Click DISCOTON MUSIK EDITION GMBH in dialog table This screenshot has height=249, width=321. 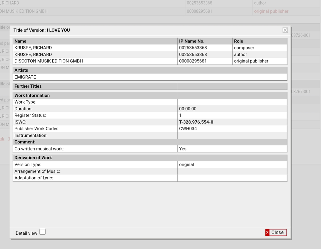click(49, 61)
